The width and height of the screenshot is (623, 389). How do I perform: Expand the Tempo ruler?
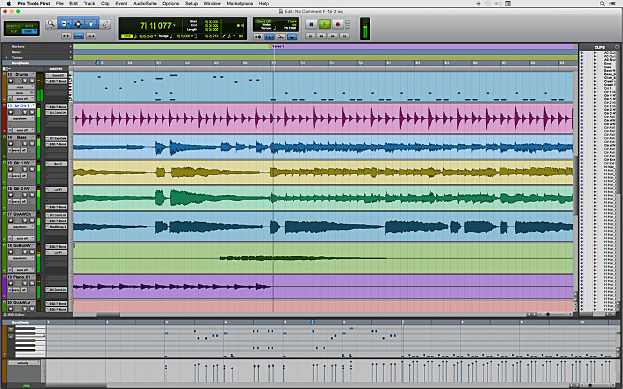5,57
